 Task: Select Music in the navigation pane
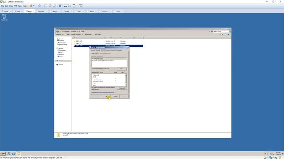coord(61,53)
